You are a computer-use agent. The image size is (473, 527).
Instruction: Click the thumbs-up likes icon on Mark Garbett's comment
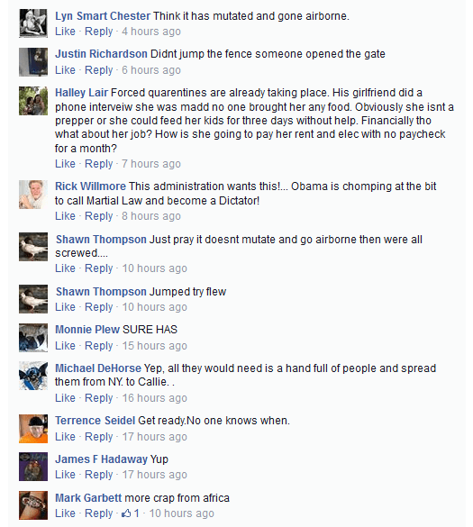pos(126,513)
